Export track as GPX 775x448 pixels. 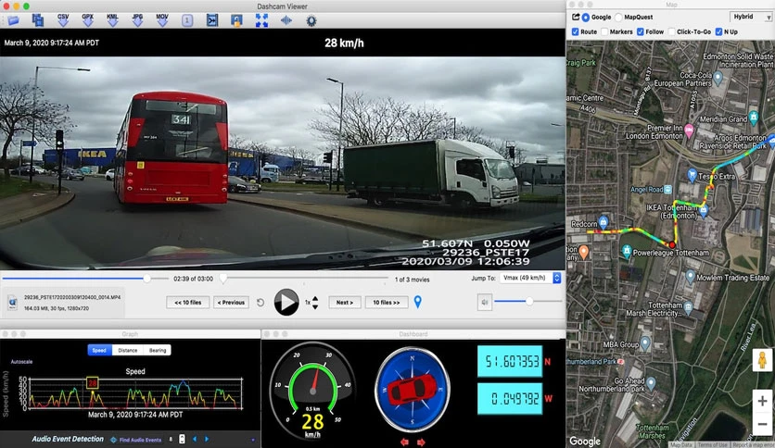87,20
